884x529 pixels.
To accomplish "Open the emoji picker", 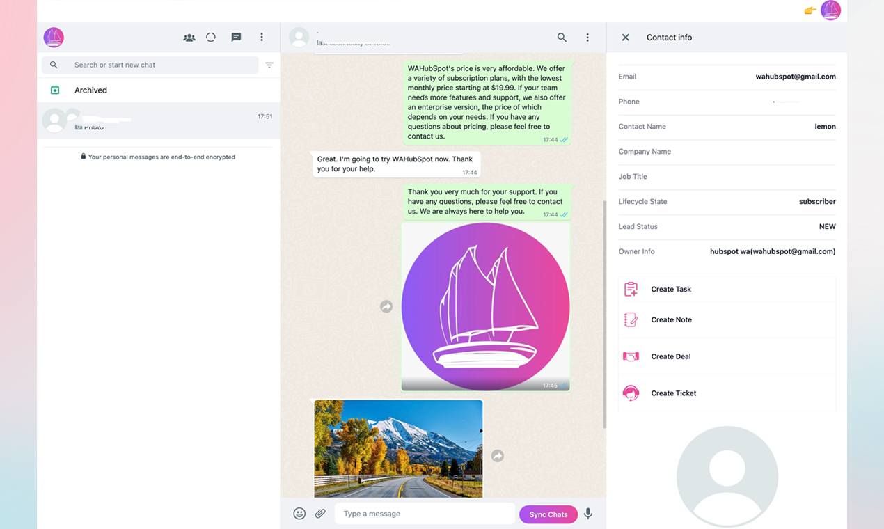I will point(299,514).
